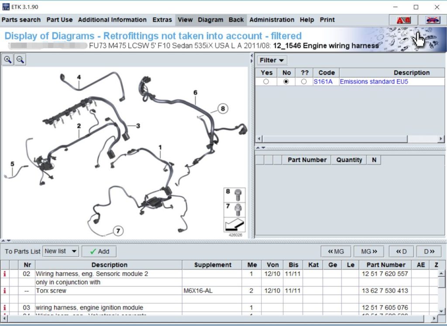
Task: Open the Extras menu
Action: 162,20
